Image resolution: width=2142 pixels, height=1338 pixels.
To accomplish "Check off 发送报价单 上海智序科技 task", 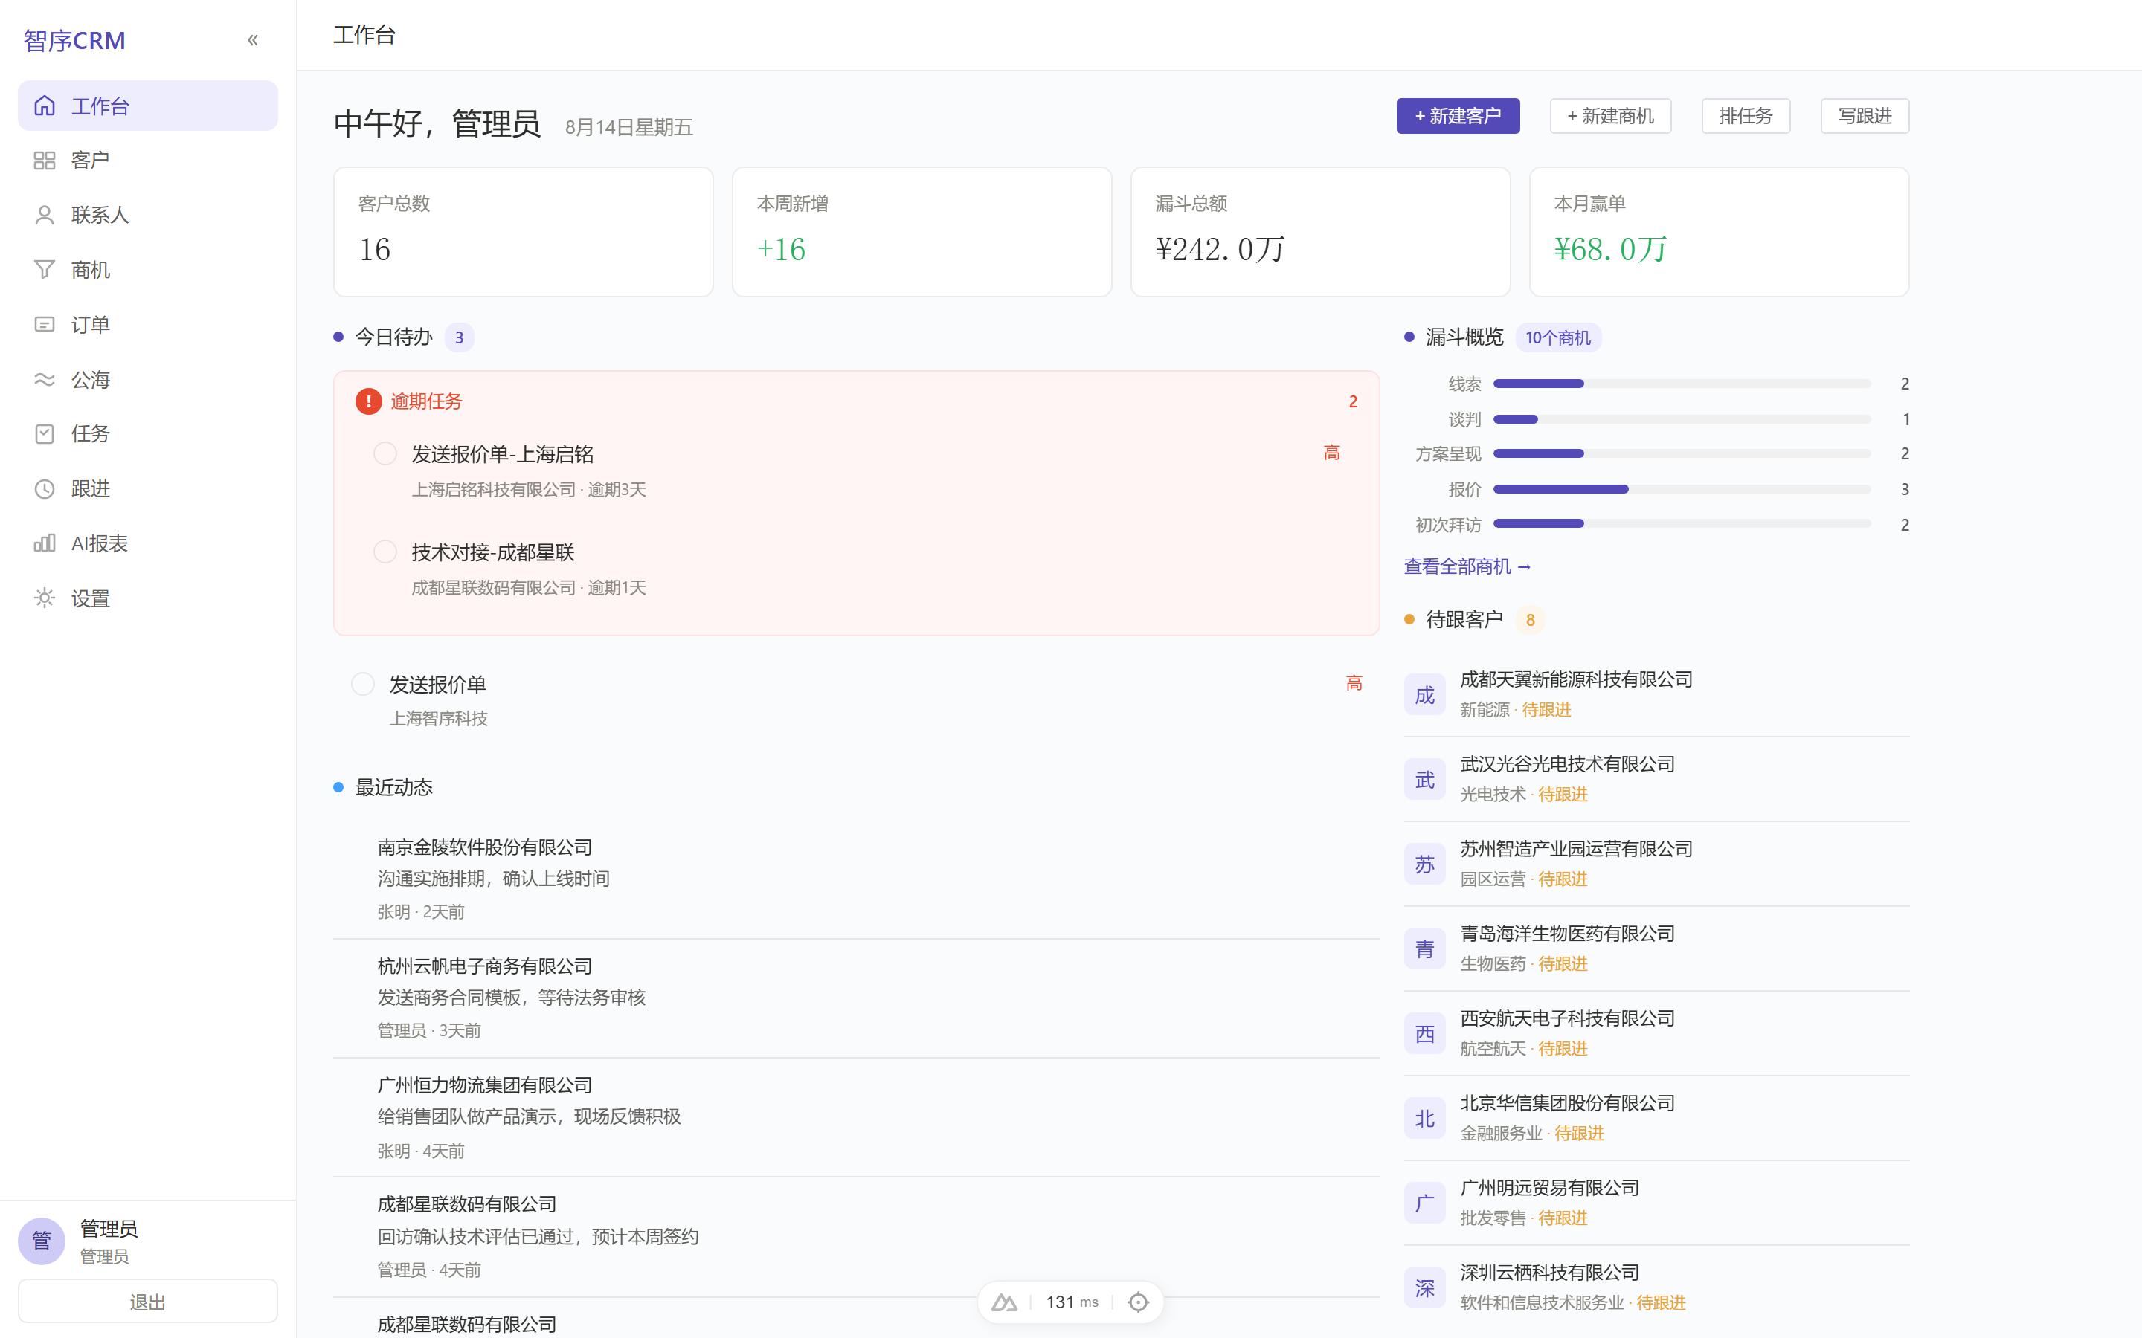I will 363,684.
